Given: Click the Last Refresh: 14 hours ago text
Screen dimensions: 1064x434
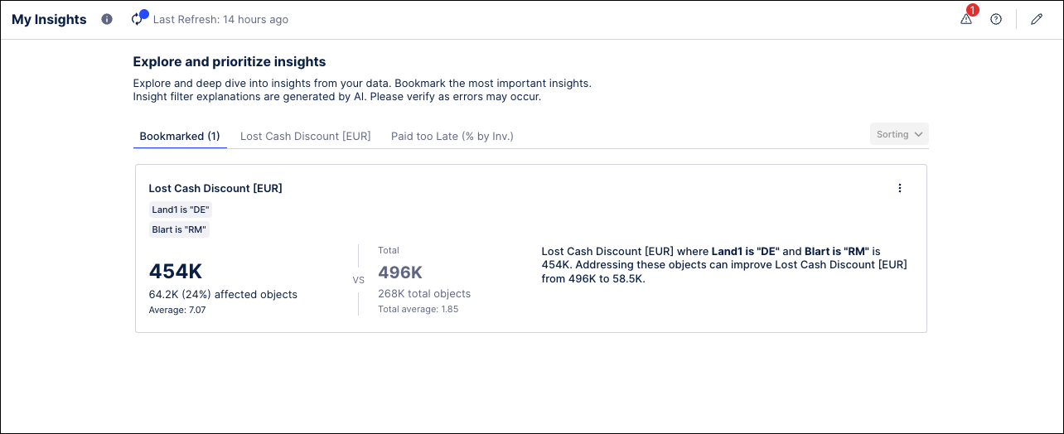Looking at the screenshot, I should click(220, 20).
